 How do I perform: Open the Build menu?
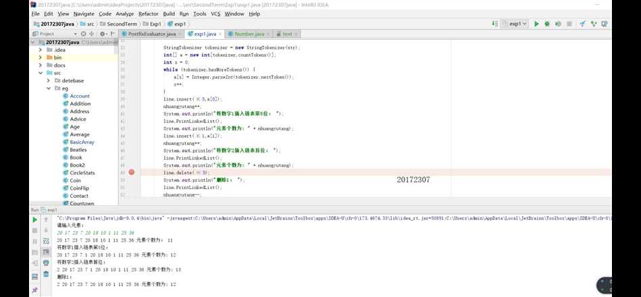coord(169,14)
